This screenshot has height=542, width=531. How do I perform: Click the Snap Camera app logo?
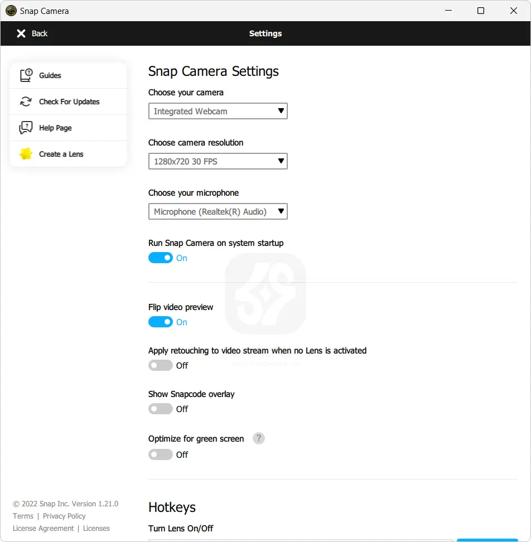(x=11, y=11)
